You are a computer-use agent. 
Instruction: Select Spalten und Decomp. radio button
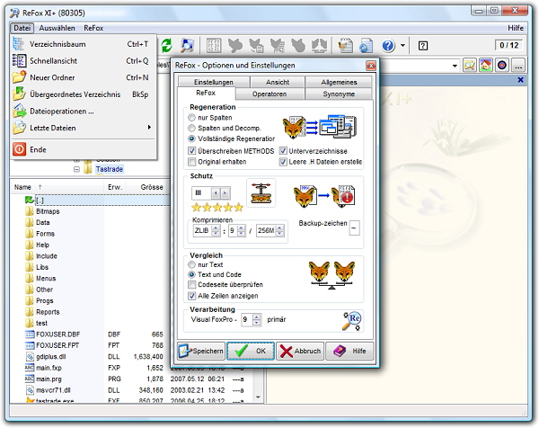click(x=191, y=128)
